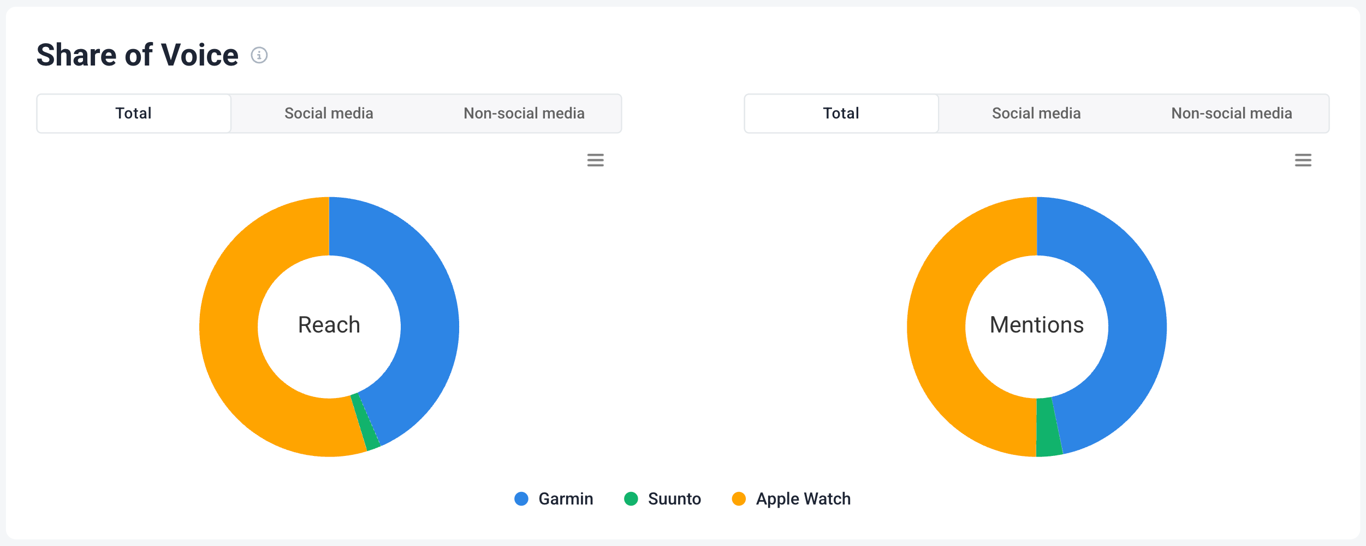Image resolution: width=1366 pixels, height=546 pixels.
Task: Switch Mentions chart to Social media tab
Action: (x=1036, y=114)
